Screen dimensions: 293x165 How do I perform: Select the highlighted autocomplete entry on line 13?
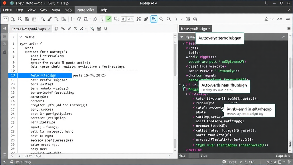tap(45, 75)
